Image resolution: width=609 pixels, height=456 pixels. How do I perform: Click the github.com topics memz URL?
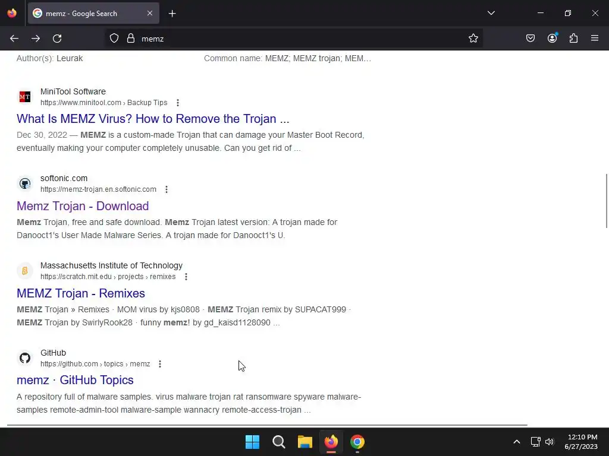coord(95,364)
